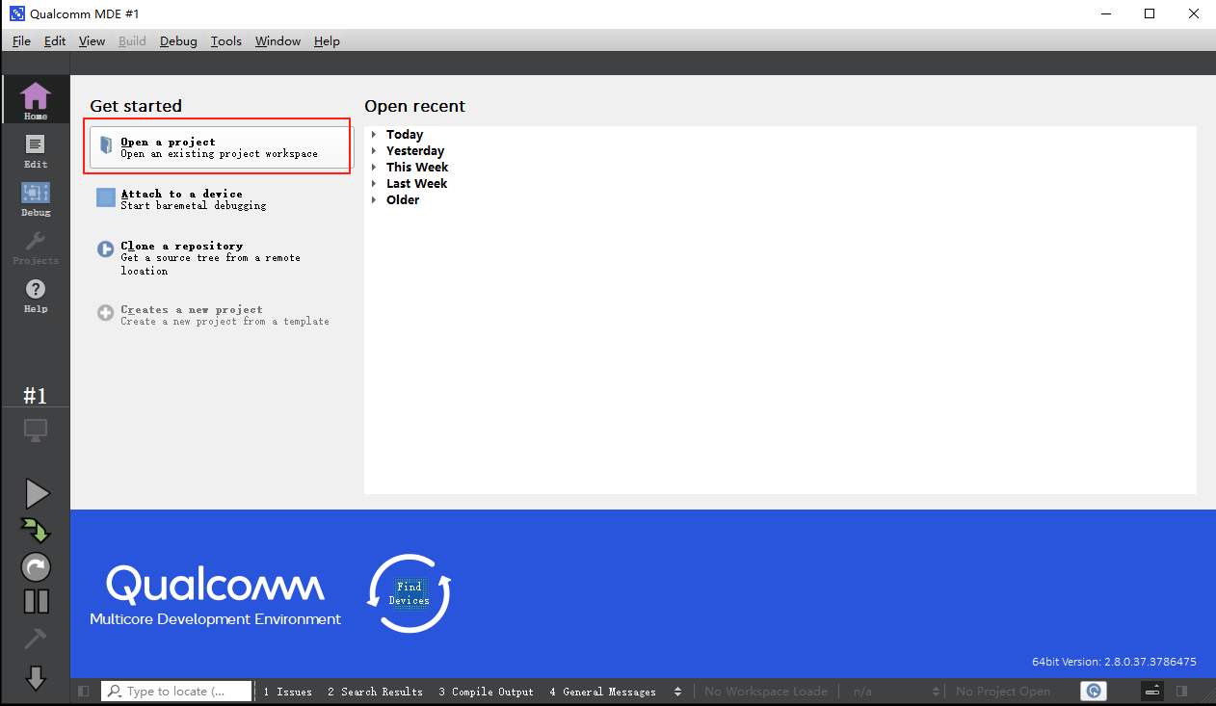The width and height of the screenshot is (1216, 706).
Task: Toggle left sidebar via status bar icon
Action: click(84, 692)
